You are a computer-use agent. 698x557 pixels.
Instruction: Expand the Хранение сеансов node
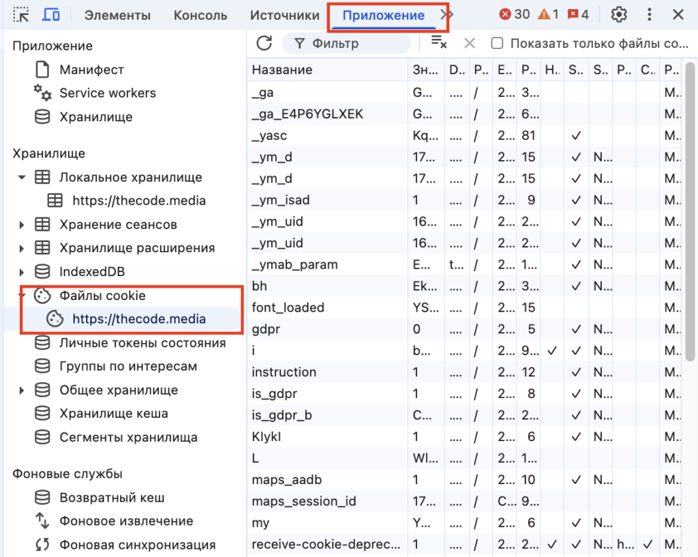pyautogui.click(x=22, y=225)
